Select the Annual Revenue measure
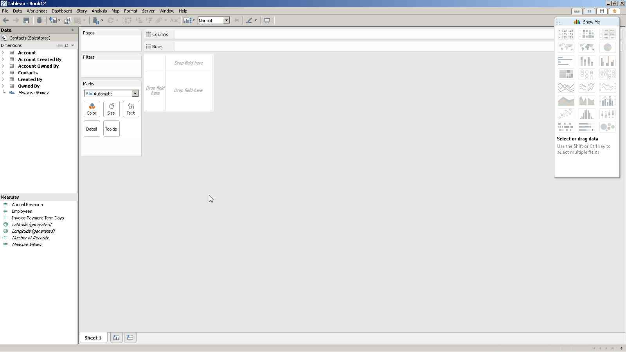This screenshot has width=626, height=352. tap(27, 205)
